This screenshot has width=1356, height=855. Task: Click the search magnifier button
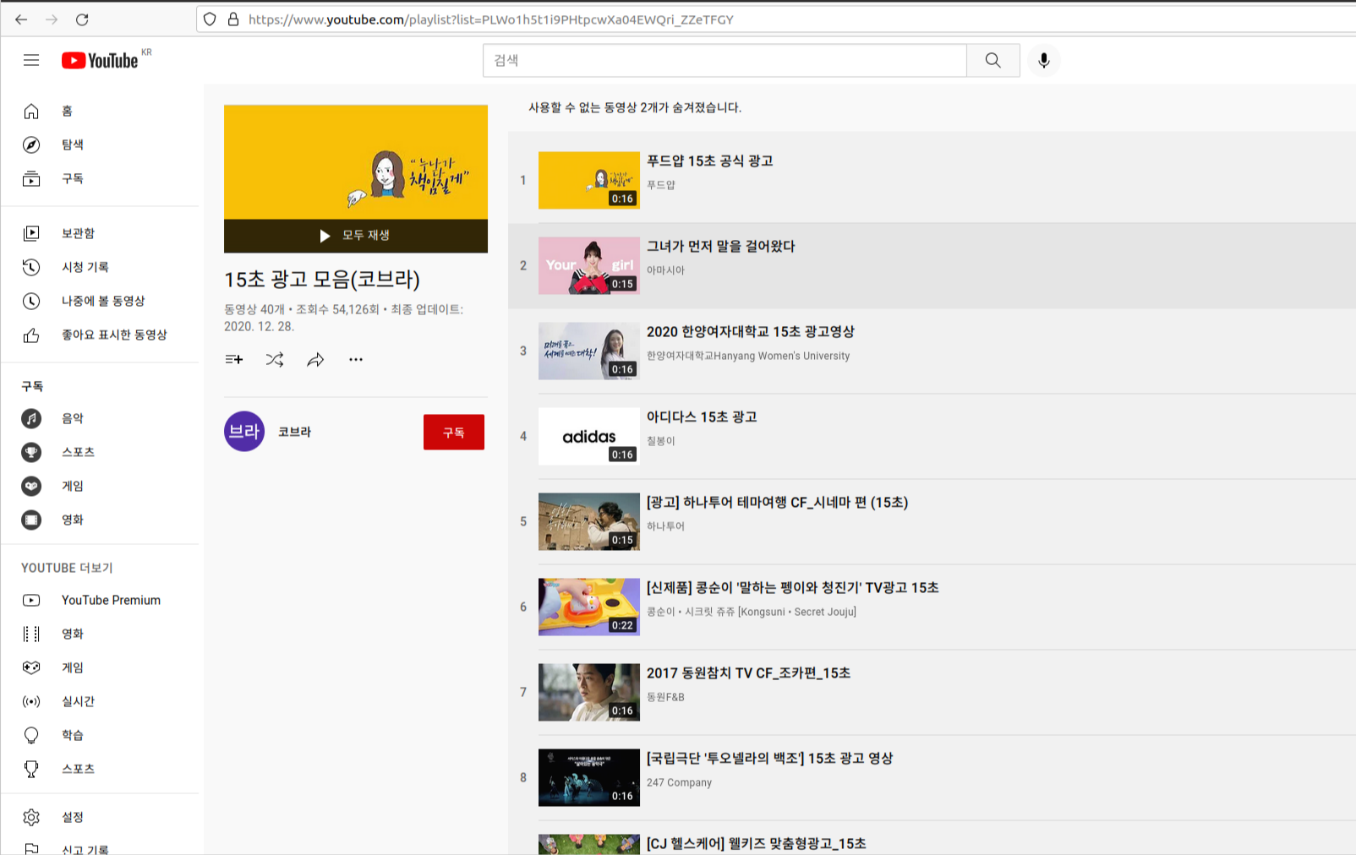point(993,60)
